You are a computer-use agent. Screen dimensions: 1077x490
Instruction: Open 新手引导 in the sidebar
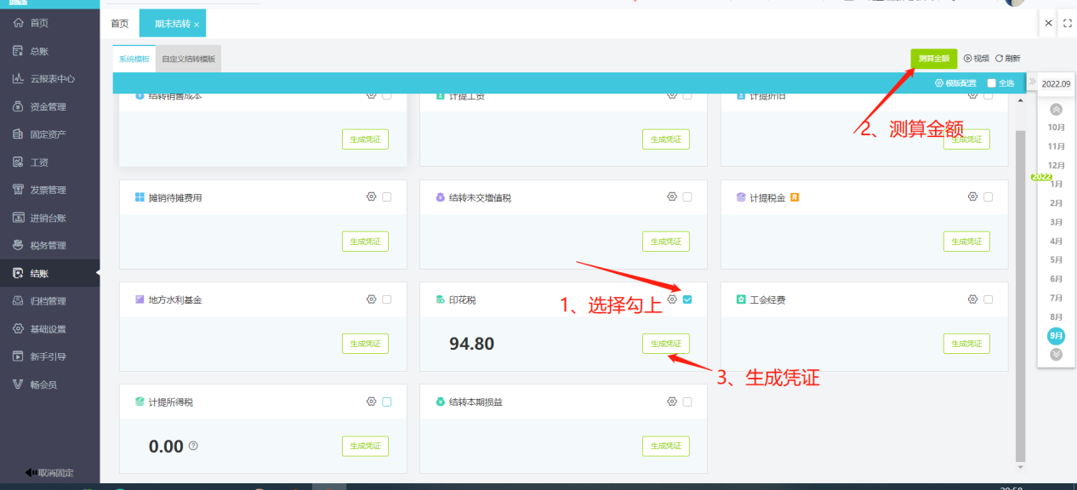pos(49,356)
